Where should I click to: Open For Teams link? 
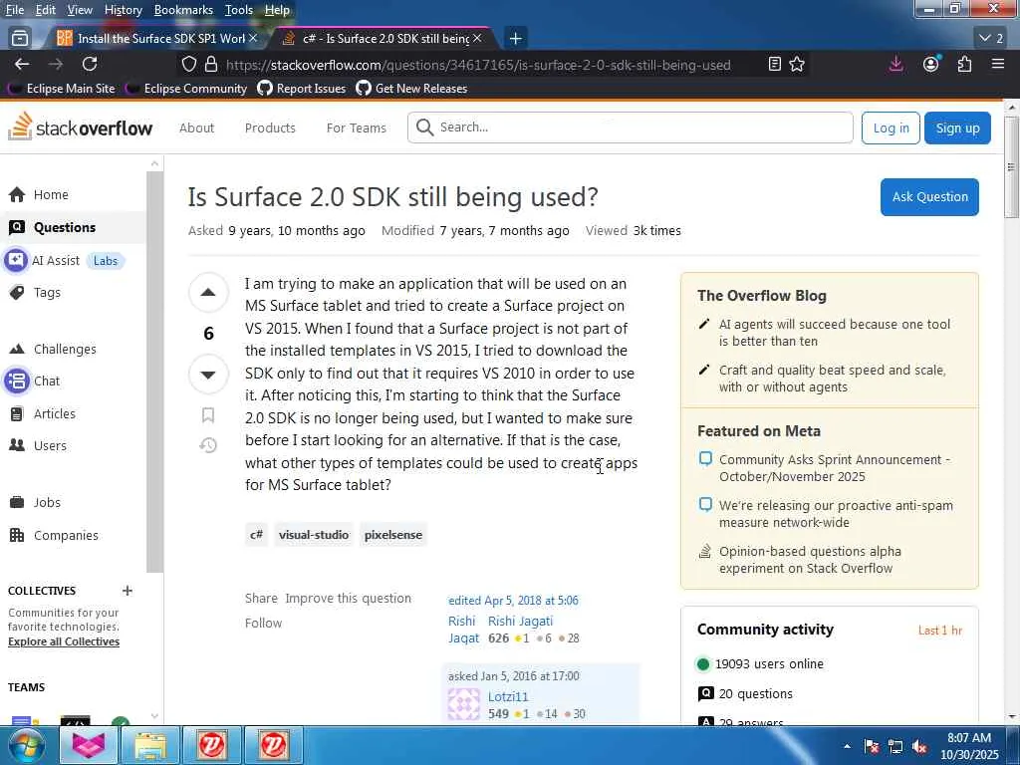point(356,127)
